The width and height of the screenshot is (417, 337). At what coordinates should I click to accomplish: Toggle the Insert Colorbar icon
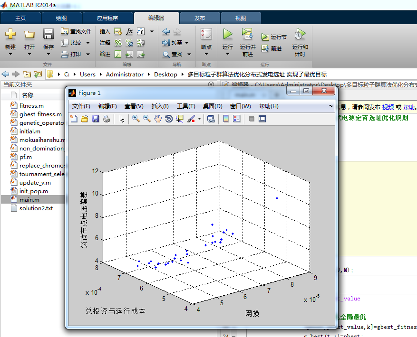tap(226, 119)
